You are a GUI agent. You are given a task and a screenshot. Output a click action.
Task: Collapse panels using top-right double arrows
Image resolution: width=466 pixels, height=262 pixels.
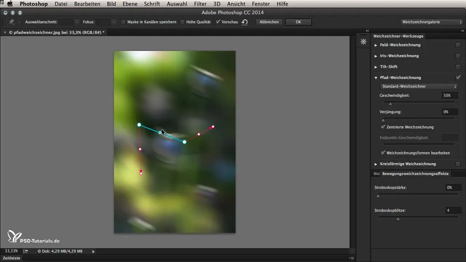pos(462,31)
